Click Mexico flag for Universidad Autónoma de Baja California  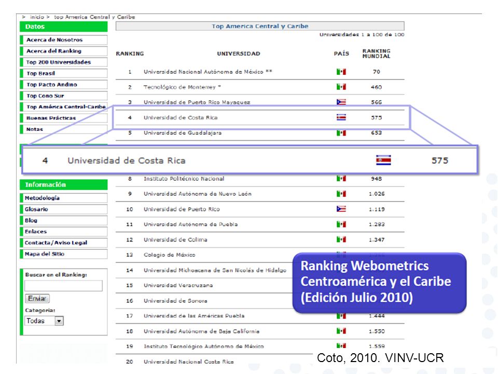[341, 331]
